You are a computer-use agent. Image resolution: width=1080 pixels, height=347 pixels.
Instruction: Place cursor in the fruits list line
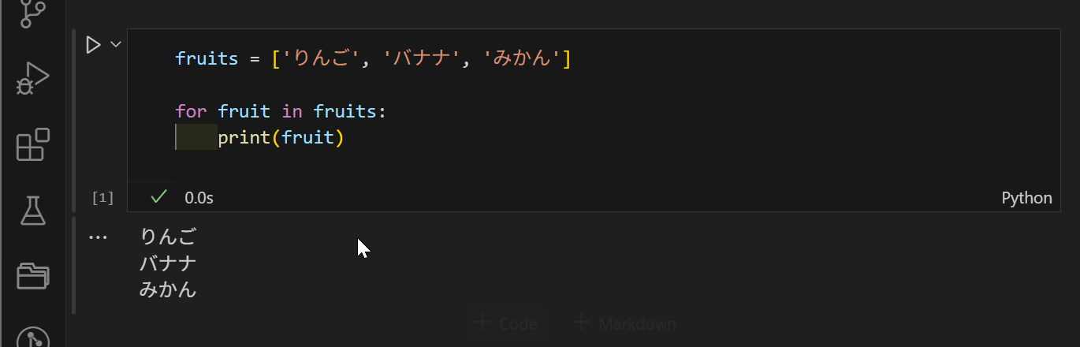pos(374,58)
